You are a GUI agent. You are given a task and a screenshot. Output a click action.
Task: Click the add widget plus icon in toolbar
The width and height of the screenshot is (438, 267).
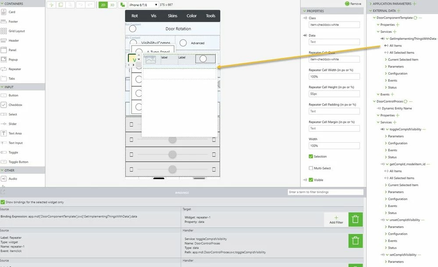[51, 5]
